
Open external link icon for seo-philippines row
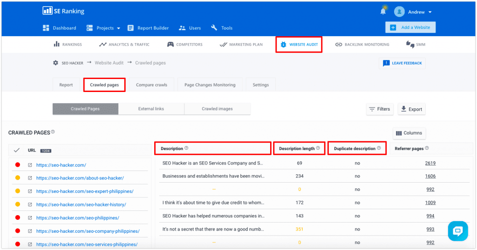(30, 218)
